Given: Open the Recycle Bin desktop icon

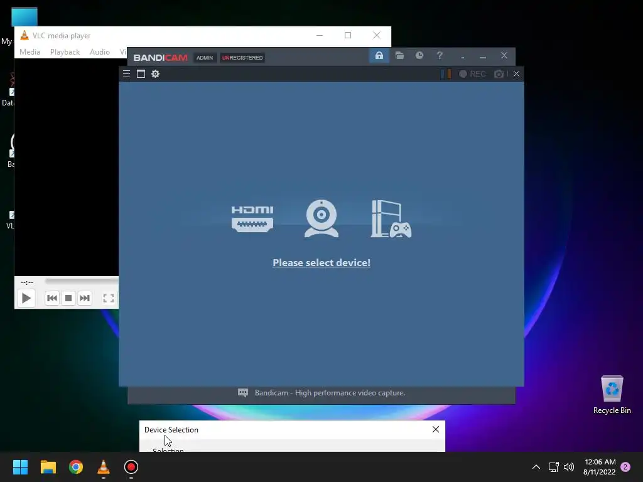Looking at the screenshot, I should [x=612, y=395].
